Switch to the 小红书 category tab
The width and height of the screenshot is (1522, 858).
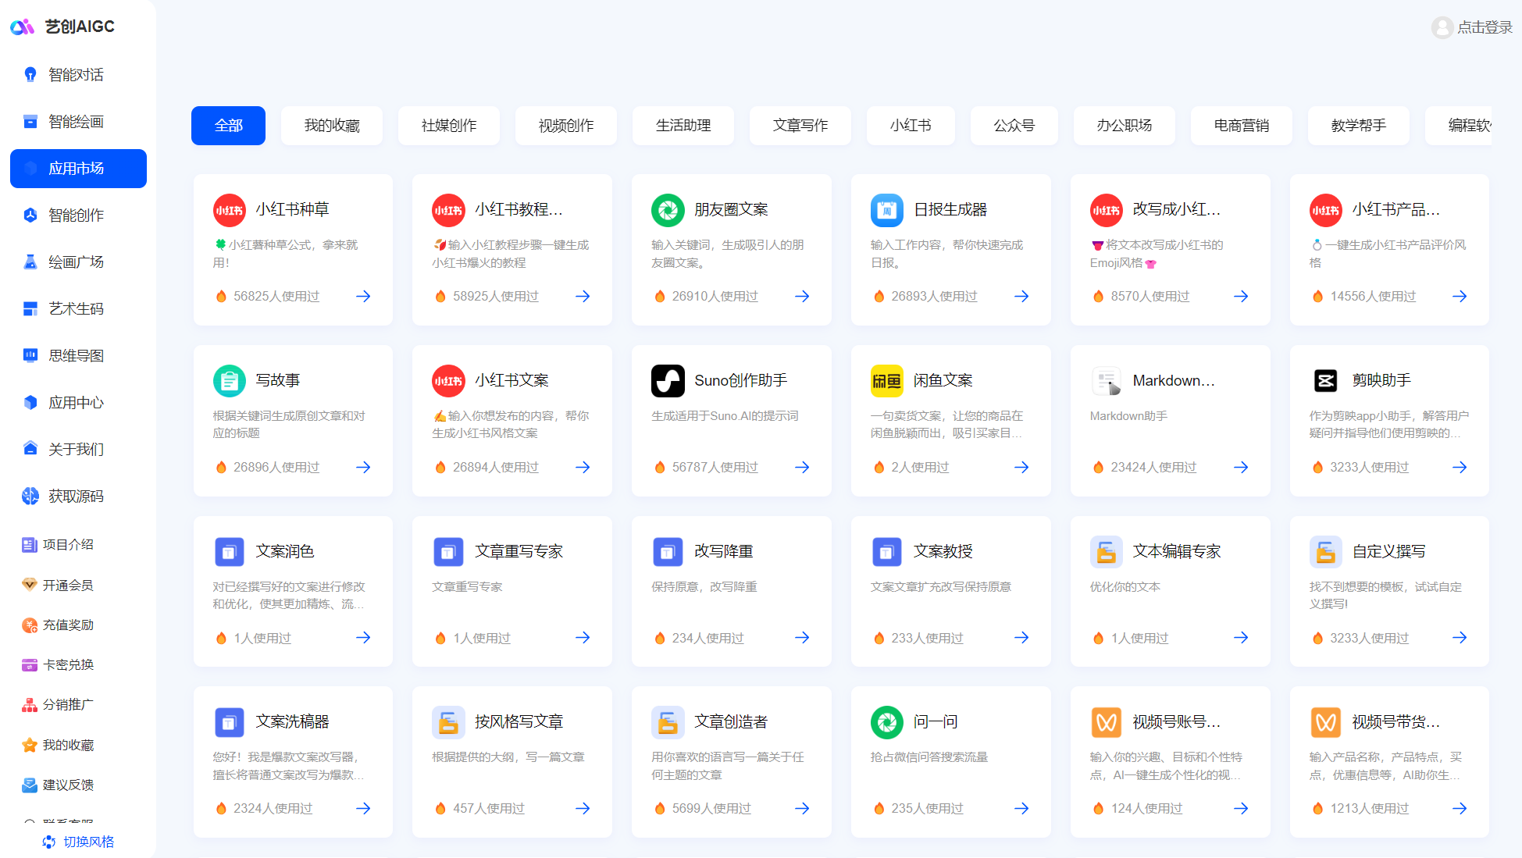click(x=911, y=125)
